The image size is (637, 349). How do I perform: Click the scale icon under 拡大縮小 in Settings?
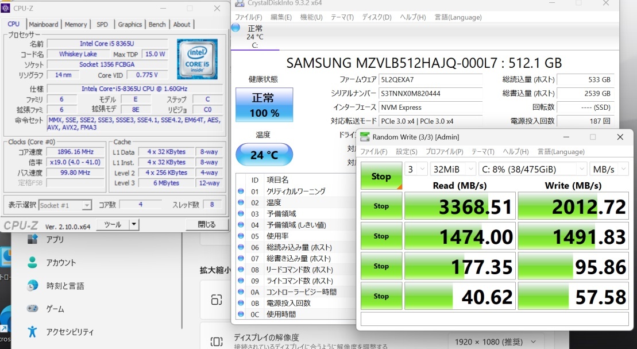[217, 300]
